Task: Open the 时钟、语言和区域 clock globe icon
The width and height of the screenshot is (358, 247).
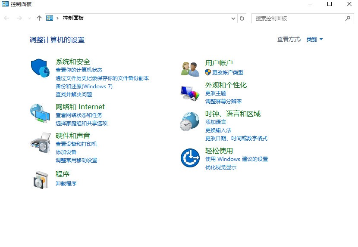Action: [x=189, y=121]
